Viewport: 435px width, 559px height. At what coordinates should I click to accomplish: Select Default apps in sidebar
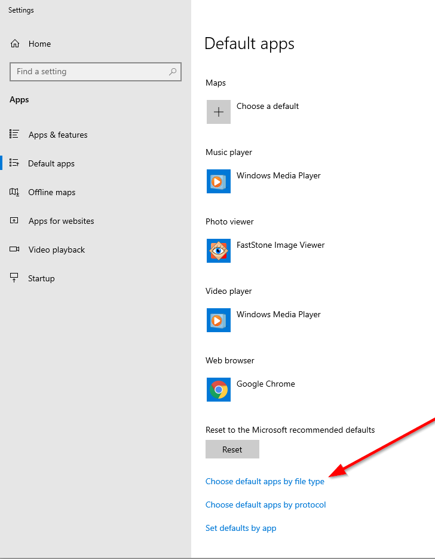51,163
